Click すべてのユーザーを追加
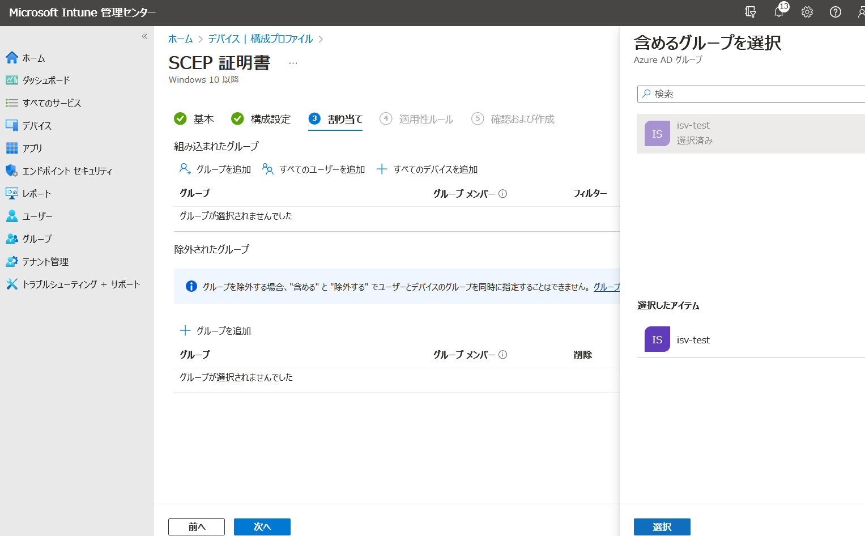The width and height of the screenshot is (865, 536). tap(313, 169)
